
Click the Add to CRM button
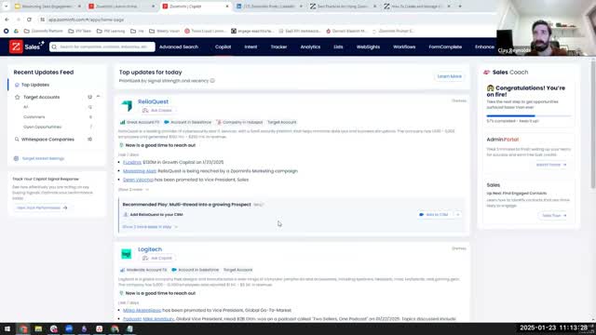click(434, 215)
